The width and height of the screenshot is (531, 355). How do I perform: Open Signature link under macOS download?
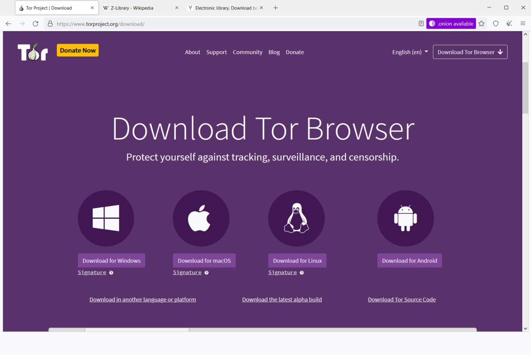click(x=187, y=272)
